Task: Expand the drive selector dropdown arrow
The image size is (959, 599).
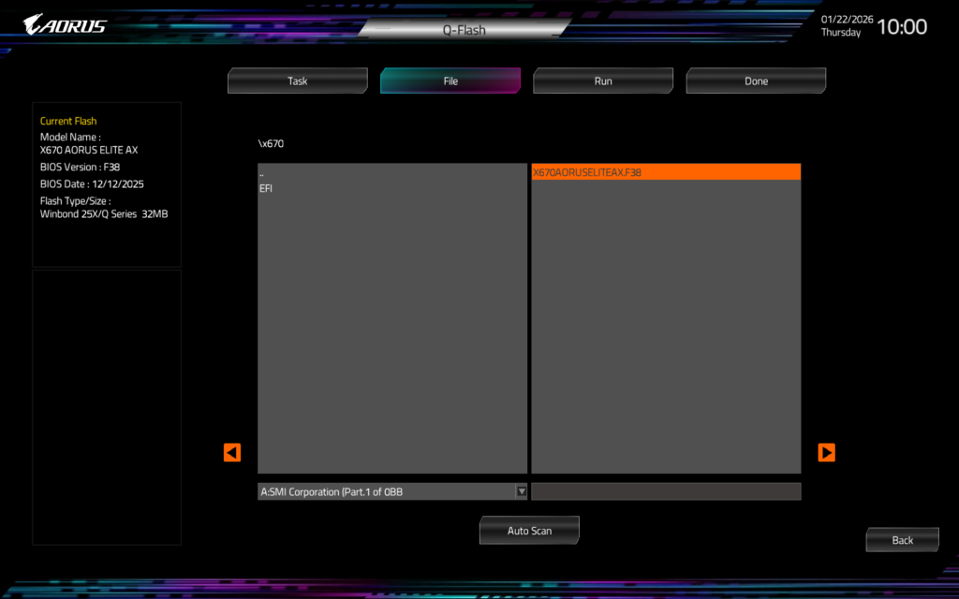Action: pos(522,491)
